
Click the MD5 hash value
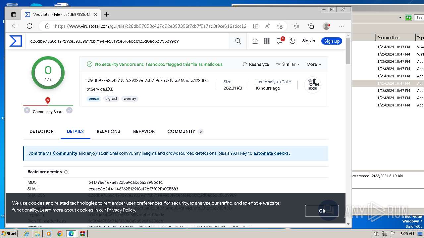[x=126, y=182]
